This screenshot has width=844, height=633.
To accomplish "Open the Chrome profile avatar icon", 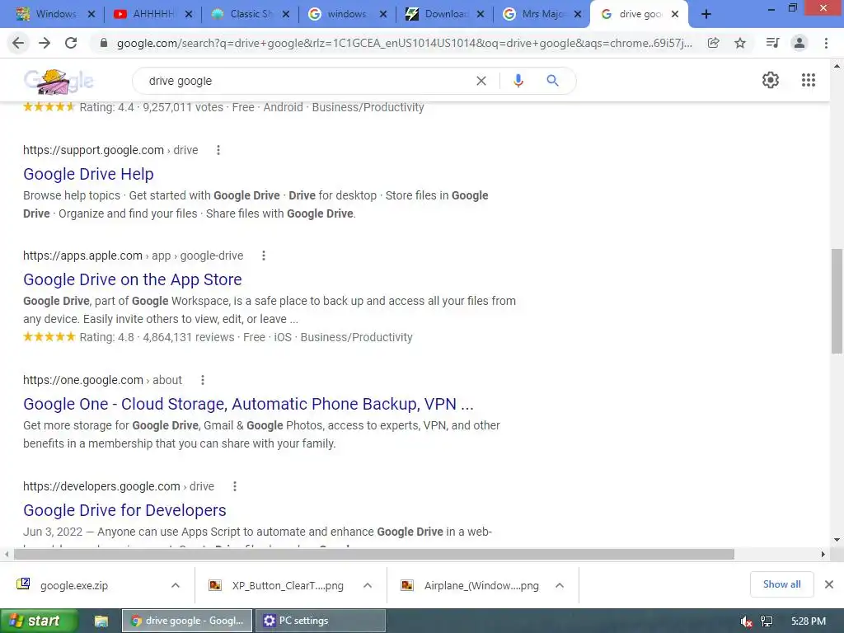I will [x=799, y=43].
